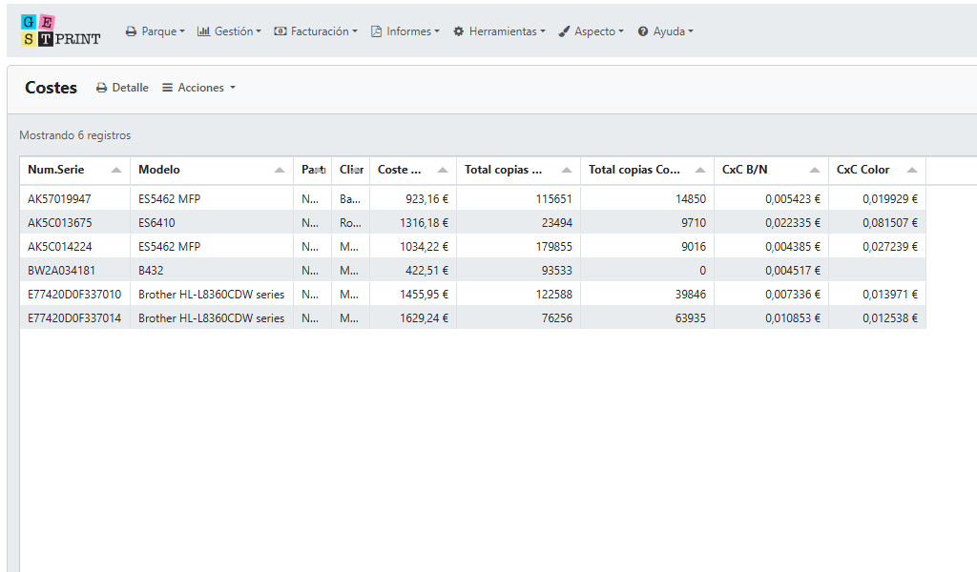Click the Total copias Co... column header
Viewport: 977px width, 572px height.
648,170
